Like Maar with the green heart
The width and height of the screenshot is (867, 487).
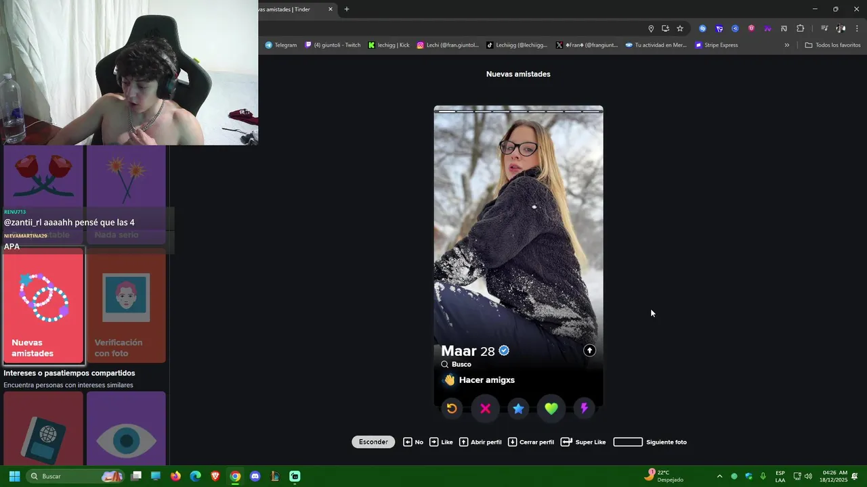tap(551, 409)
